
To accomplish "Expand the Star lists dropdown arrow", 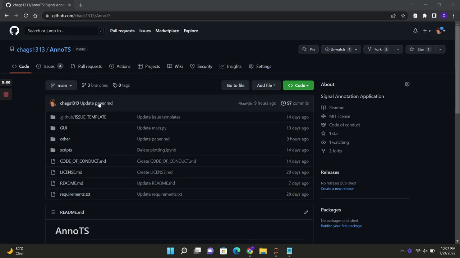I will pos(440,49).
